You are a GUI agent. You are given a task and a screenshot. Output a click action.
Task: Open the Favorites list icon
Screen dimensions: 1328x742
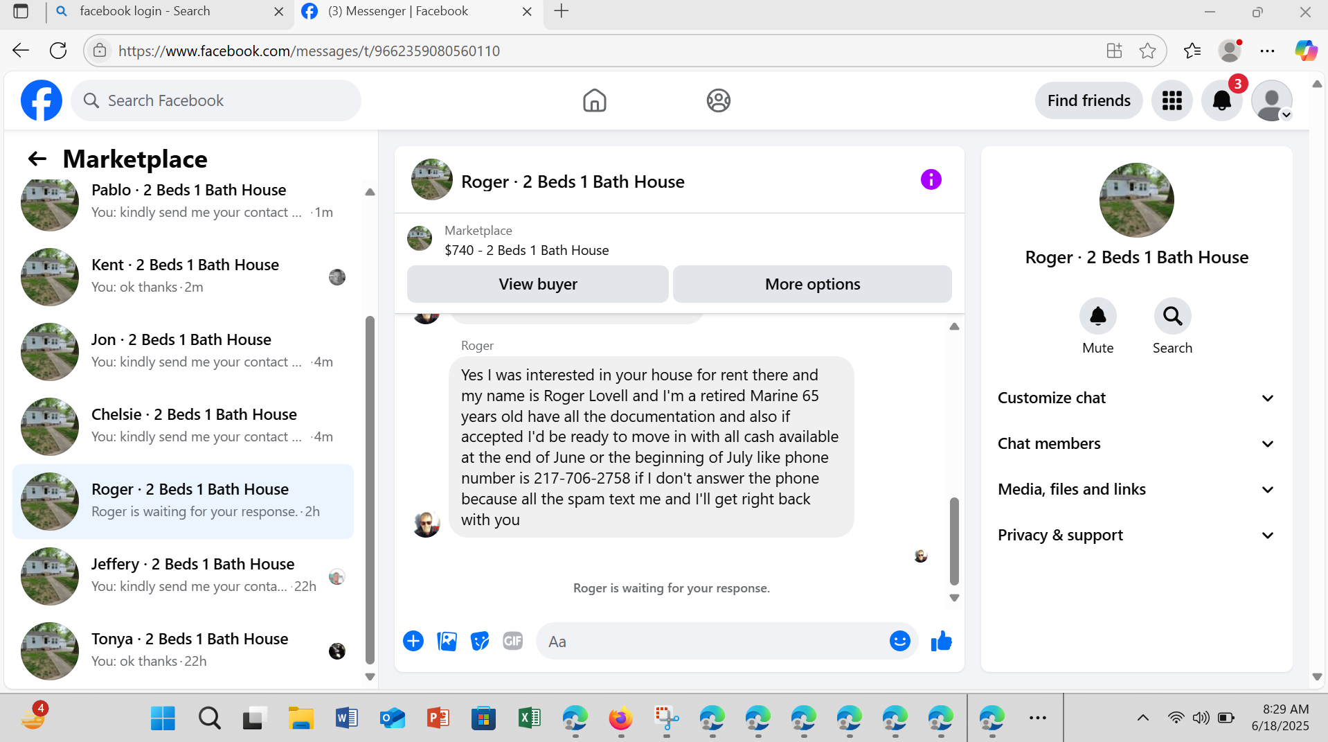coord(1192,51)
